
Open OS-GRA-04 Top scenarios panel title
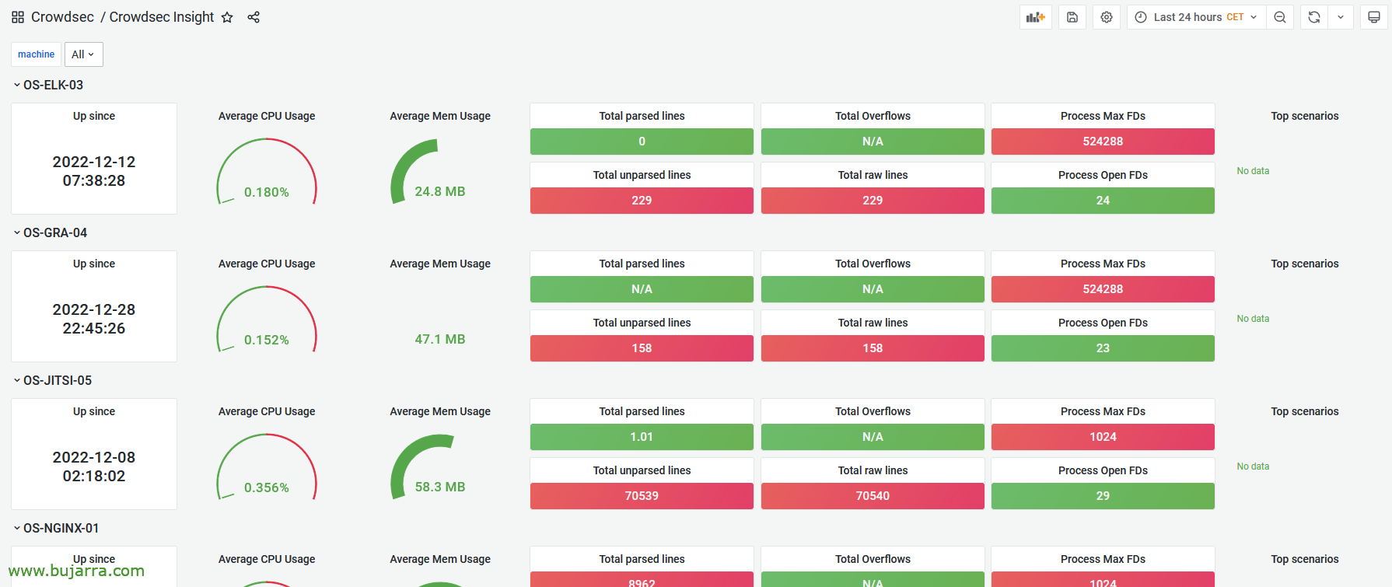pyautogui.click(x=1305, y=264)
